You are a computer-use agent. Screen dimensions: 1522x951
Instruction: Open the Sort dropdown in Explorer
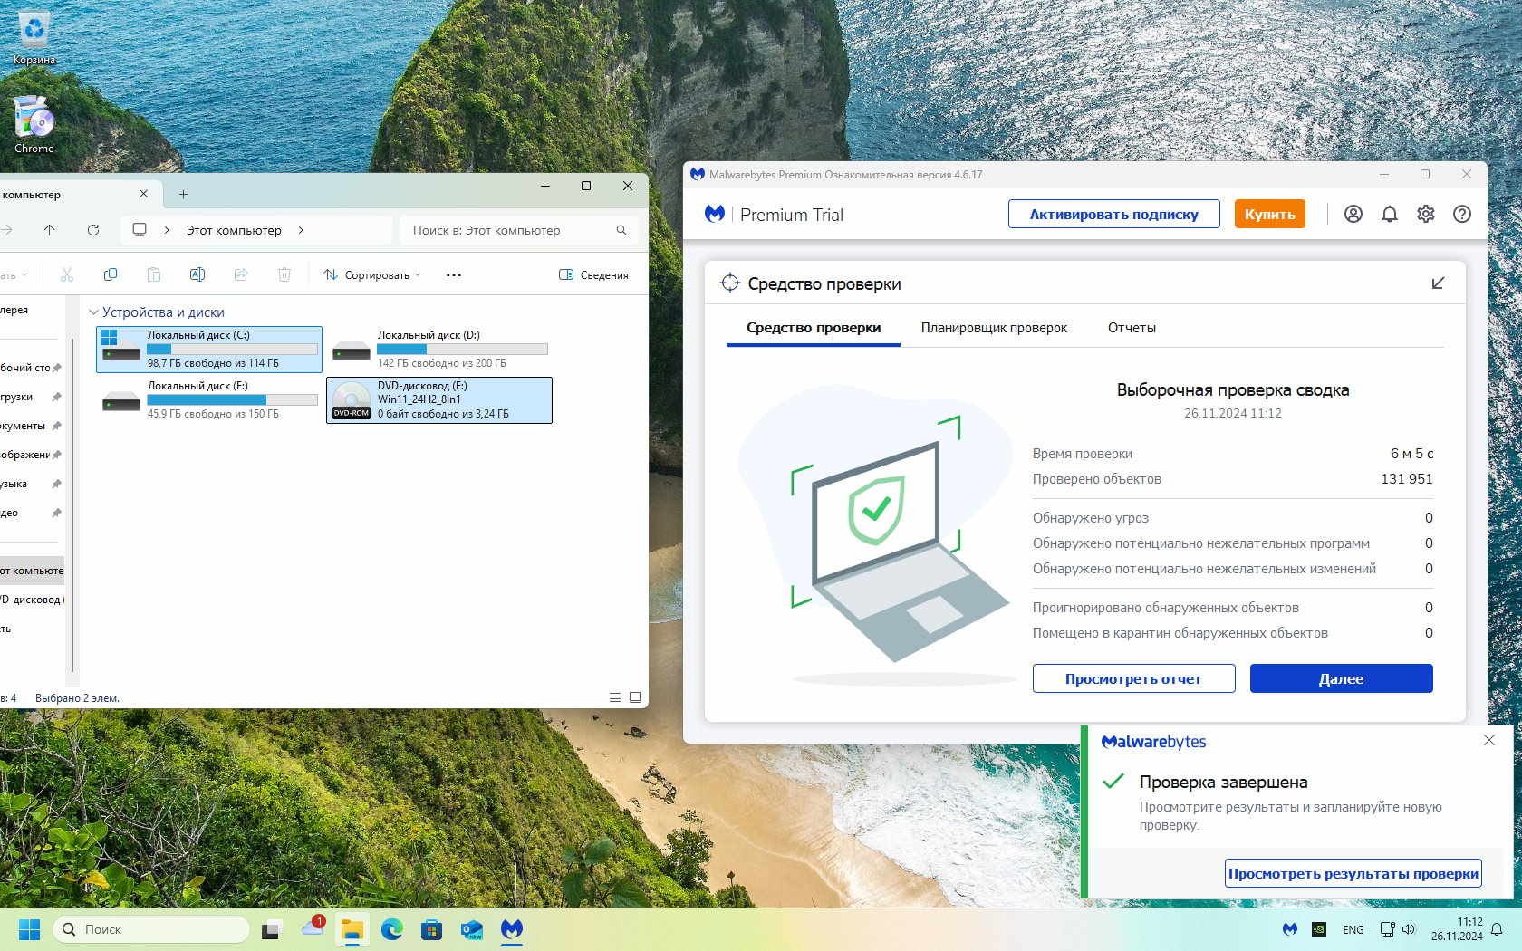coord(372,274)
